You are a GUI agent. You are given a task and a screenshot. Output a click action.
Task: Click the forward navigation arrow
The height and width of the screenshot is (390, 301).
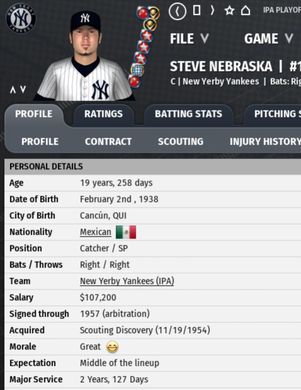212,11
